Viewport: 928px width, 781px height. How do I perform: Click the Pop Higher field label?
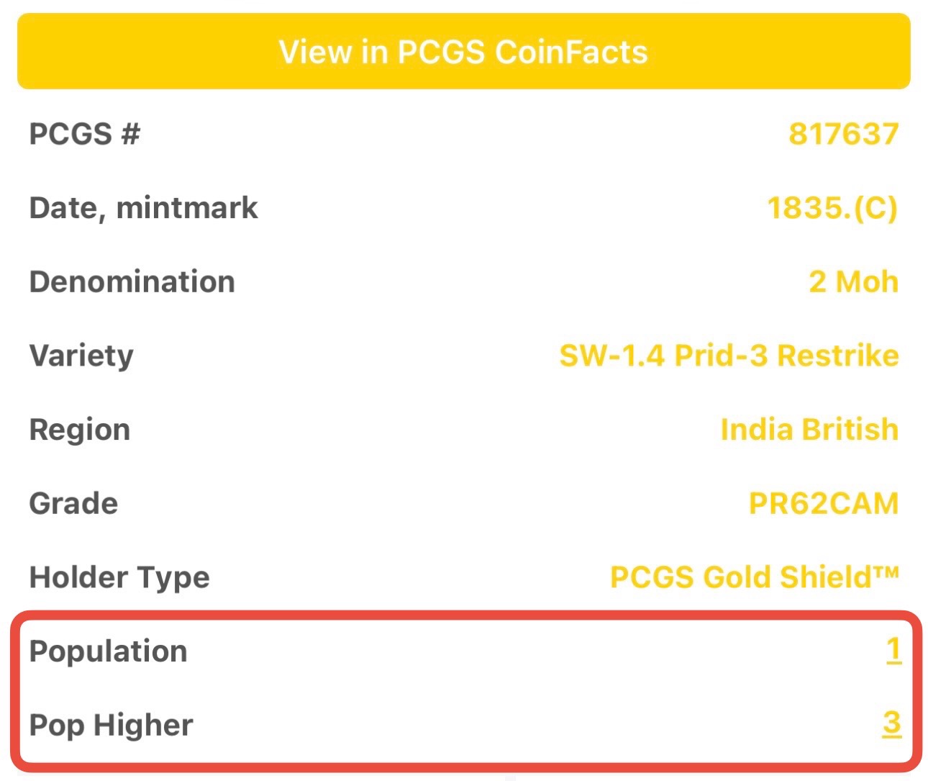pos(112,726)
